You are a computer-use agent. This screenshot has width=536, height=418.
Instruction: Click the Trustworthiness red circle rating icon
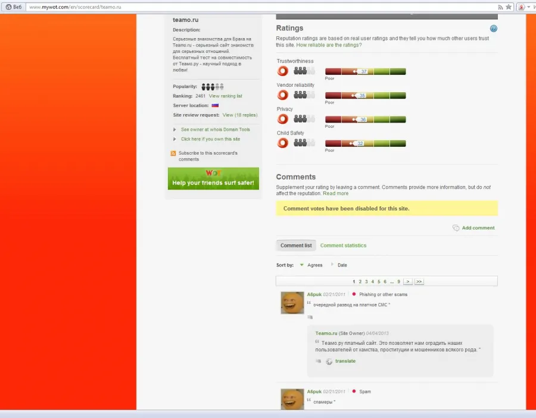coord(282,71)
